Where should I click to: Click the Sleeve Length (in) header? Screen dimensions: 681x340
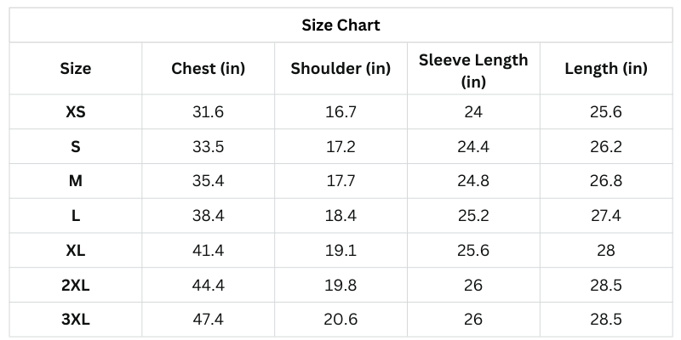[473, 70]
